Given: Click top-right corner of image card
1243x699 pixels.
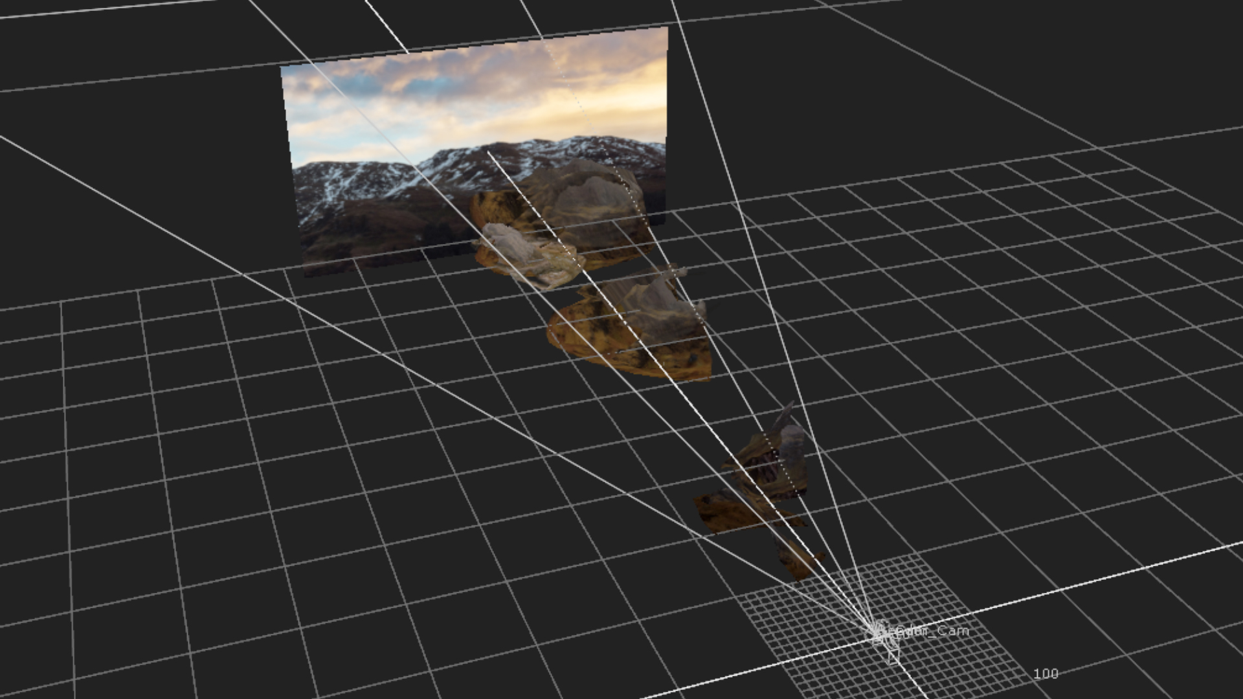Looking at the screenshot, I should pyautogui.click(x=665, y=30).
